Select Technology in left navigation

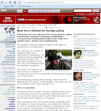10,60
